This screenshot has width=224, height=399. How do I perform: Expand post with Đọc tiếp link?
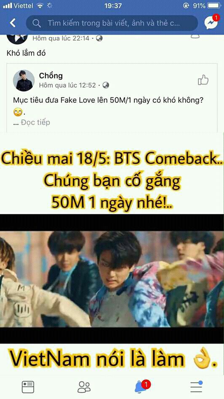tap(35, 122)
